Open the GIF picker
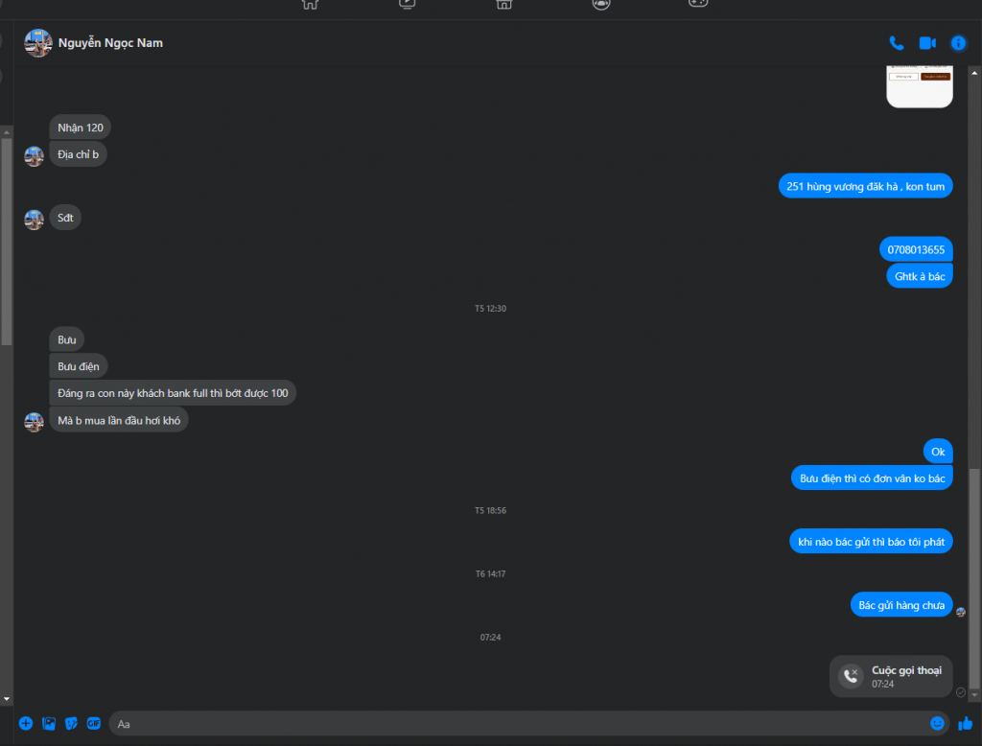 point(94,723)
